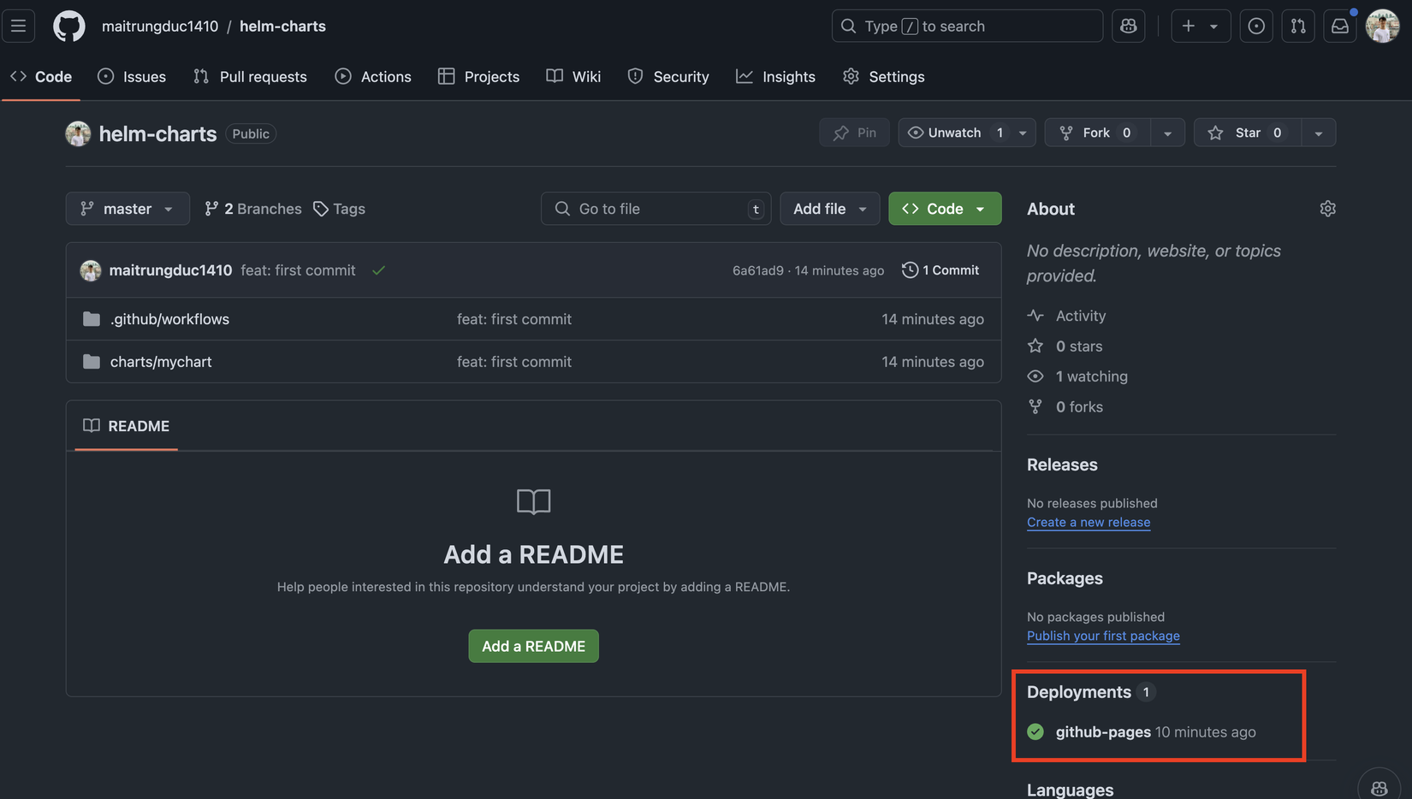Click Publish your first package link
The image size is (1412, 799).
(x=1103, y=636)
